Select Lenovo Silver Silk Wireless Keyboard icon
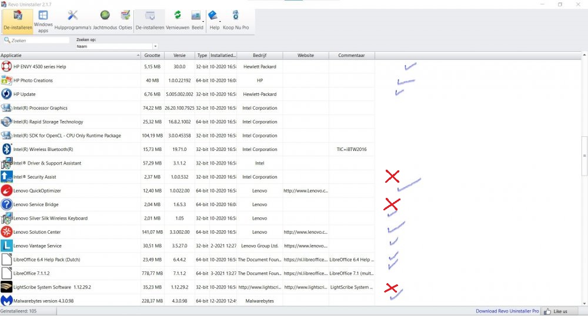This screenshot has width=588, height=326. click(6, 218)
